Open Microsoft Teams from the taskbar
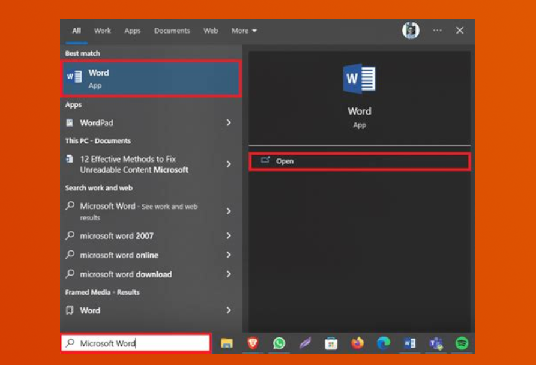 (436, 343)
